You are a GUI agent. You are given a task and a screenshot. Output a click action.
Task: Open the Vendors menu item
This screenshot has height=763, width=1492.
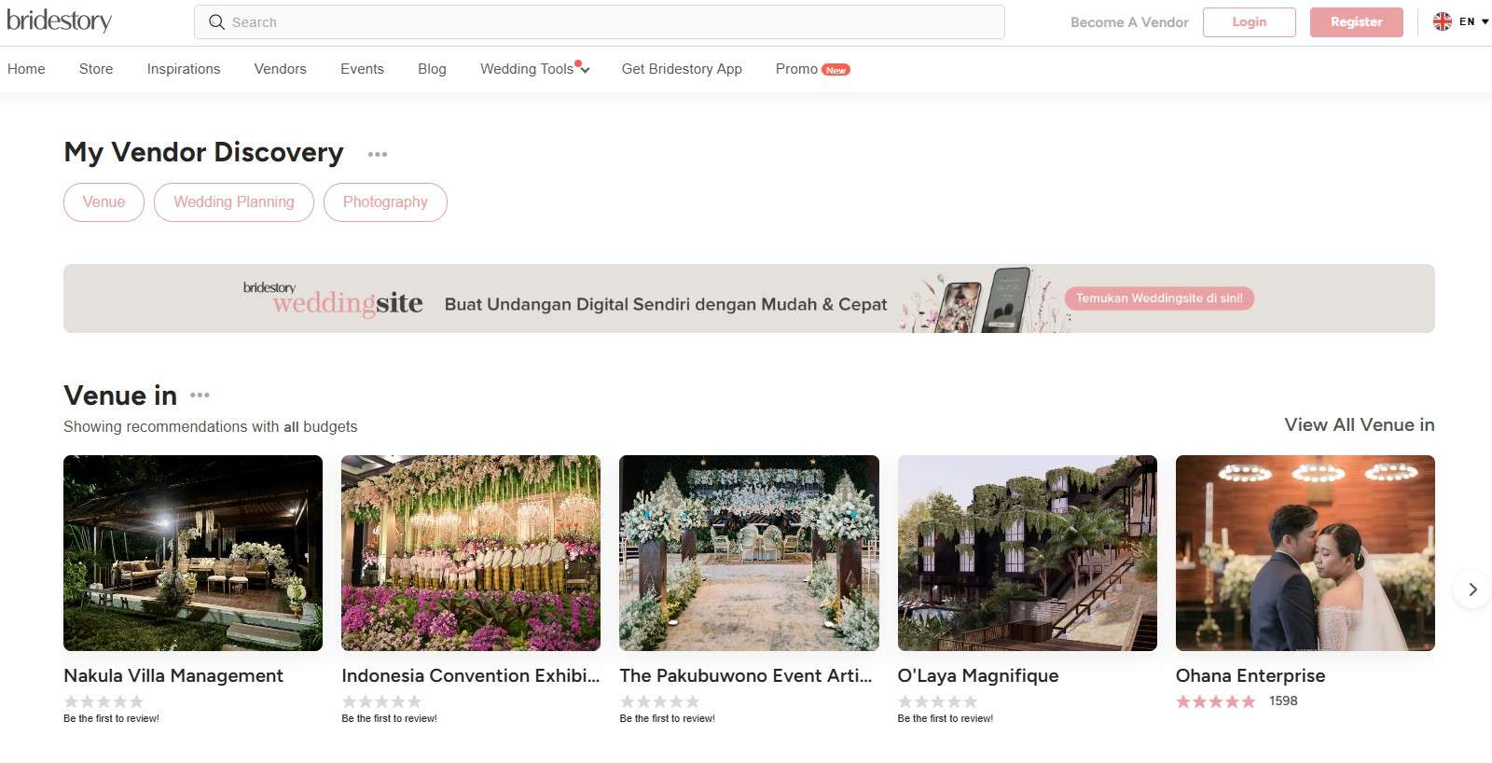coord(281,69)
